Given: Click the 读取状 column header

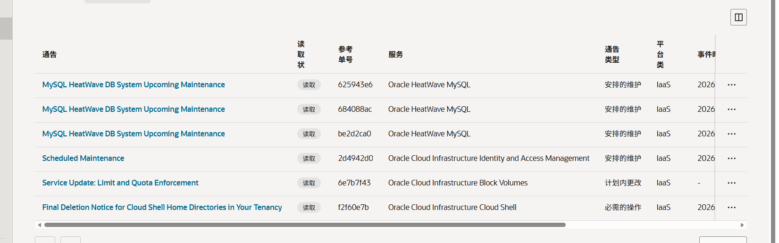Looking at the screenshot, I should (301, 55).
